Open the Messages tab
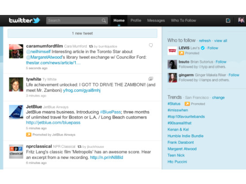This screenshot has height=184, width=246. click(156, 21)
